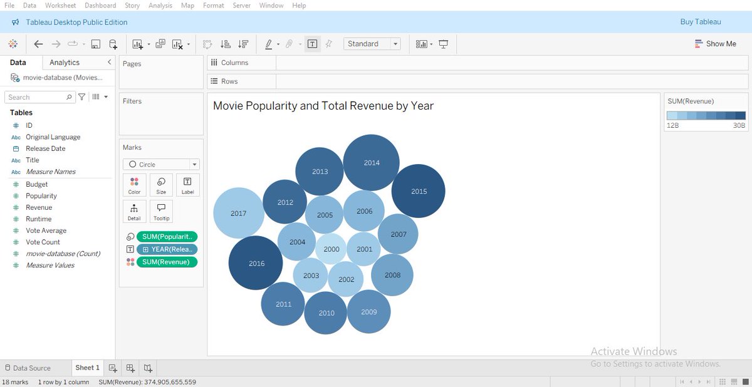Click the Sort Ascending toolbar icon
The height and width of the screenshot is (387, 752).
pos(225,44)
